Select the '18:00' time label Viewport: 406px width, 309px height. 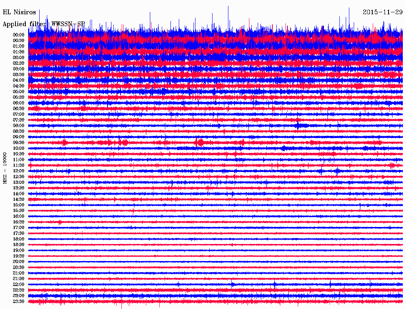[19, 239]
